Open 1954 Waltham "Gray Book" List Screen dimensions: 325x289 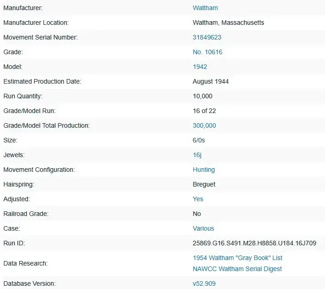point(237,258)
